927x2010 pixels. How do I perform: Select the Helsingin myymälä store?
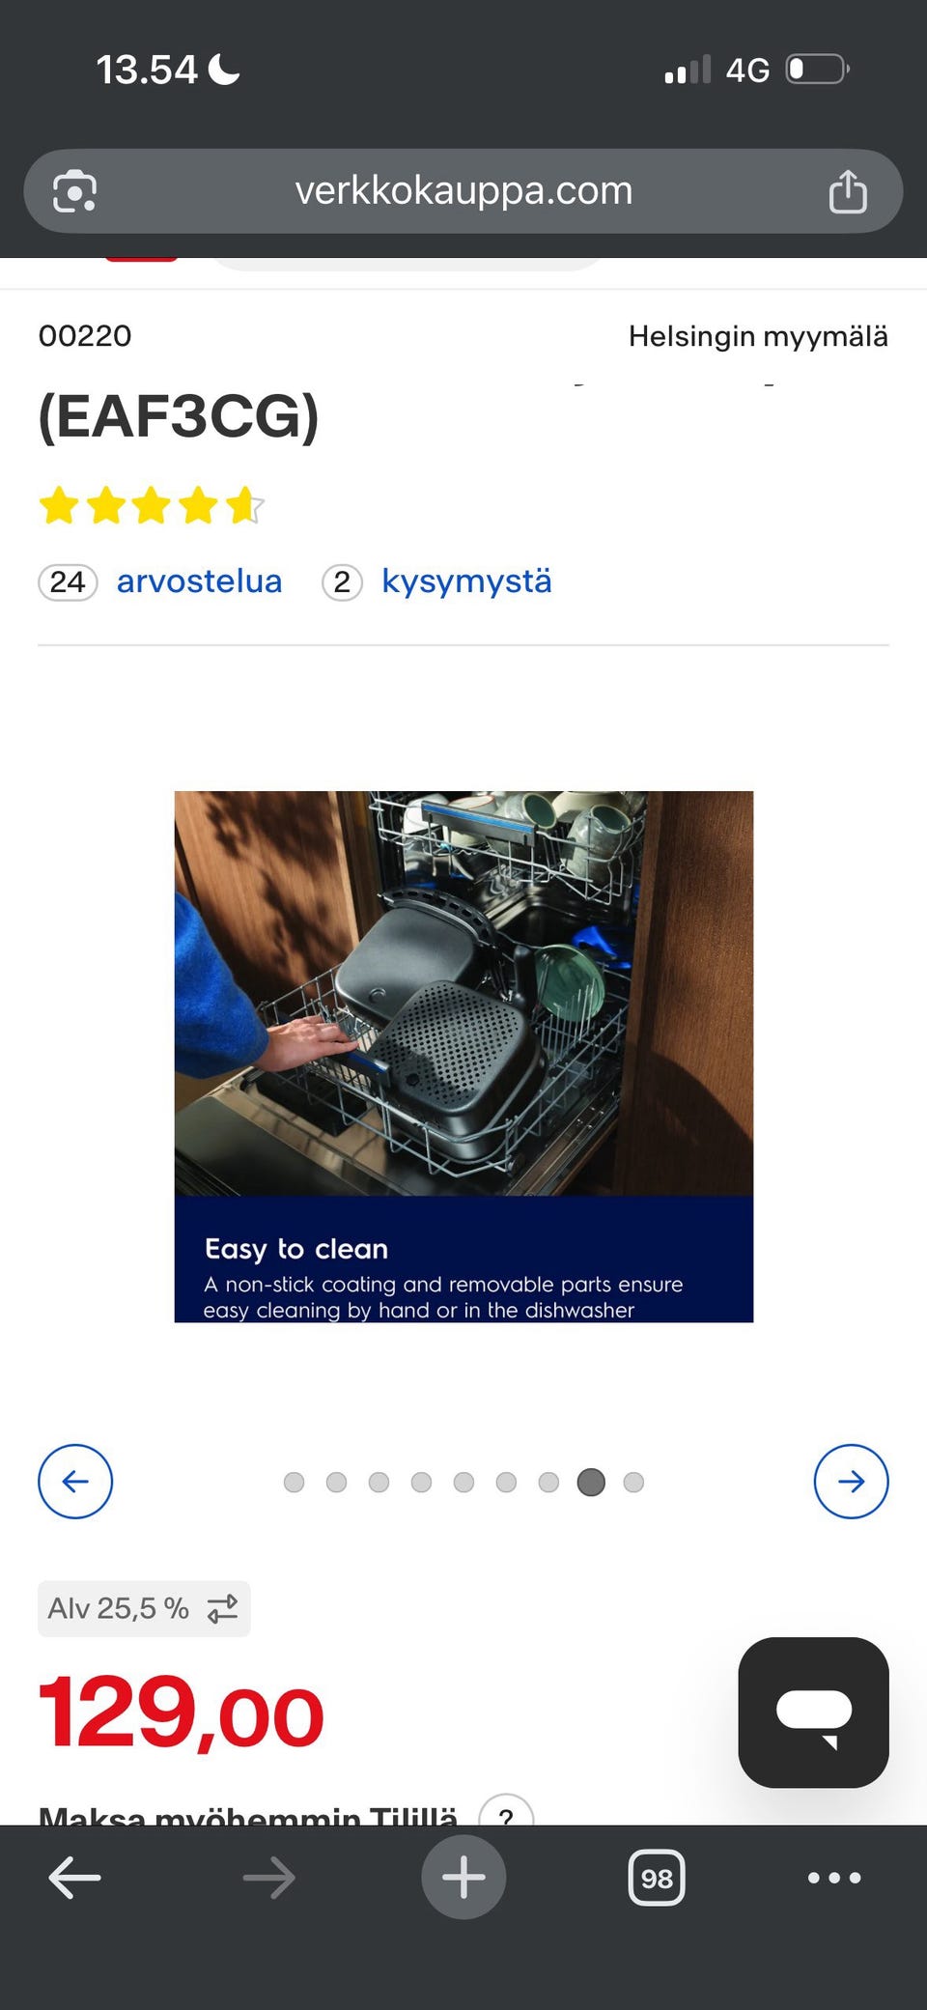point(758,336)
